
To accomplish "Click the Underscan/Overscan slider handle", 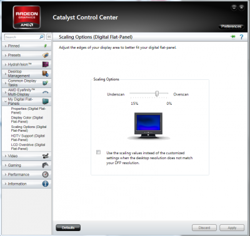I will (x=157, y=94).
